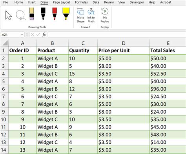Screen dimensions: 186x154
Task: Click the Quantity header cell
Action: click(x=83, y=51)
